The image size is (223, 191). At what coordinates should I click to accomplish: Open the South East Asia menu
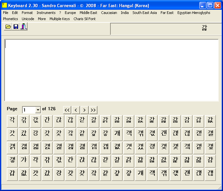click(144, 13)
